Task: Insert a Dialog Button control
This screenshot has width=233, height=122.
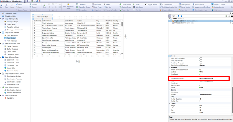Action: 185,4
